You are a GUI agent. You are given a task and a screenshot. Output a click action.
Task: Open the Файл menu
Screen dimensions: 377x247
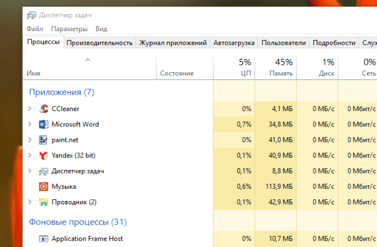[x=35, y=29]
